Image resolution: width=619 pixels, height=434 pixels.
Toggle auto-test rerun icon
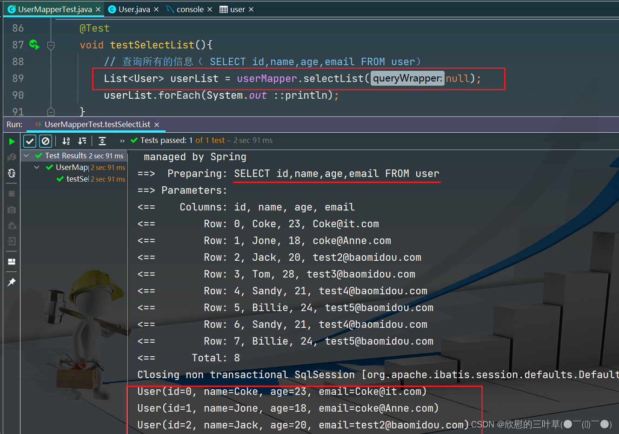point(12,173)
